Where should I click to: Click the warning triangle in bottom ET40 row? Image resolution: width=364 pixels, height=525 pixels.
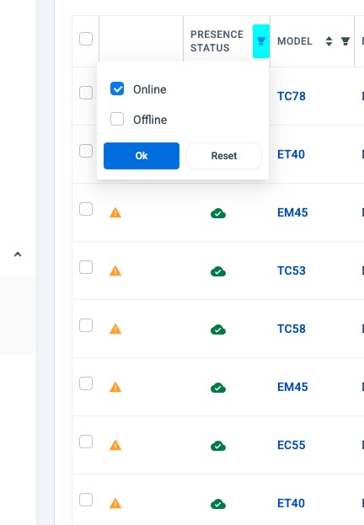click(x=115, y=503)
